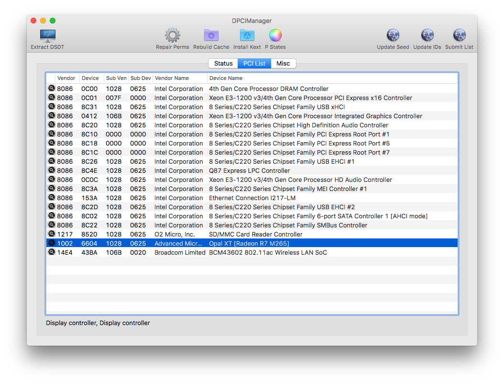Viewport: 504px width, 384px height.
Task: Click the Extract DSDT toolbar icon
Action: (47, 36)
